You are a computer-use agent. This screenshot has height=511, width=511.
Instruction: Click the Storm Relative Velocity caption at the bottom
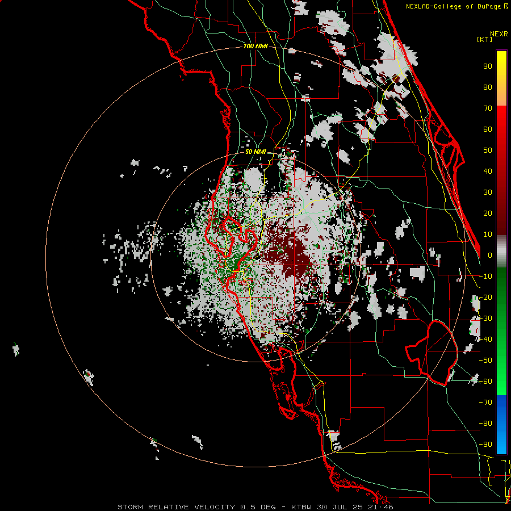point(256,507)
